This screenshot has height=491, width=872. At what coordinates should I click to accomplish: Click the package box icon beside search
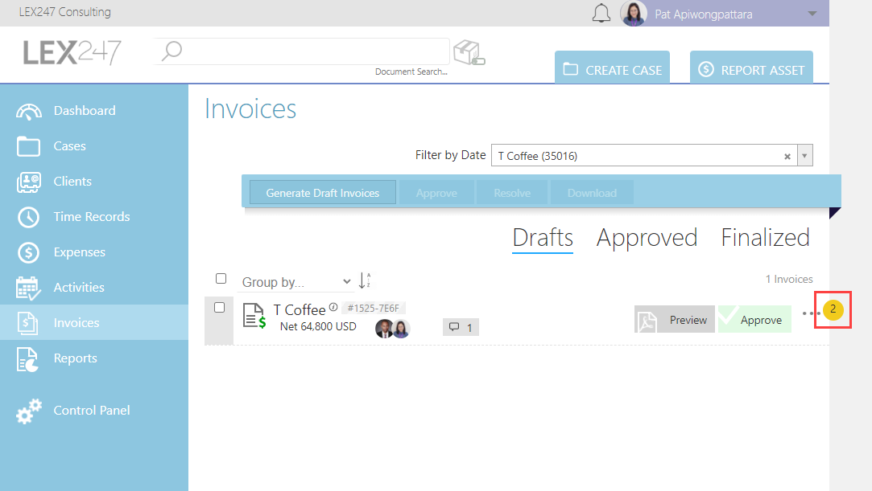tap(469, 53)
